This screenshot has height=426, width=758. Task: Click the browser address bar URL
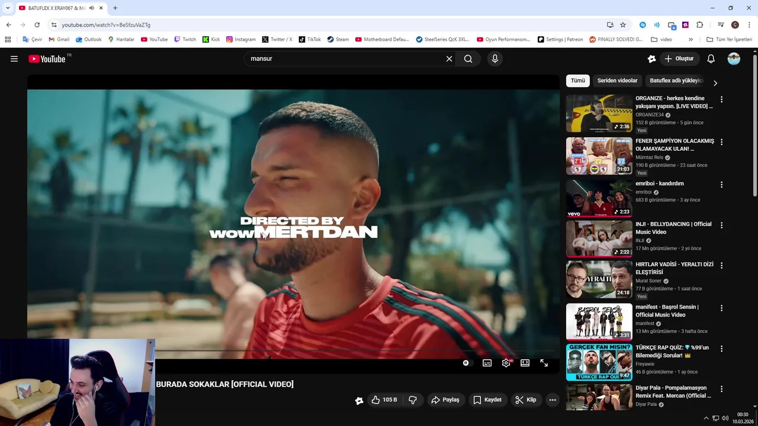coord(106,25)
